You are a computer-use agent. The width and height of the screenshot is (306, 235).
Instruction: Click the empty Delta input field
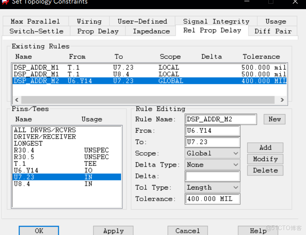[x=212, y=176]
